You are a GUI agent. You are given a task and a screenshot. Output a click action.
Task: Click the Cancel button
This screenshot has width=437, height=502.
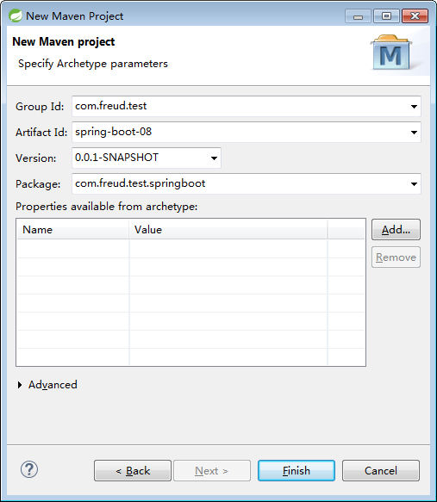(381, 471)
